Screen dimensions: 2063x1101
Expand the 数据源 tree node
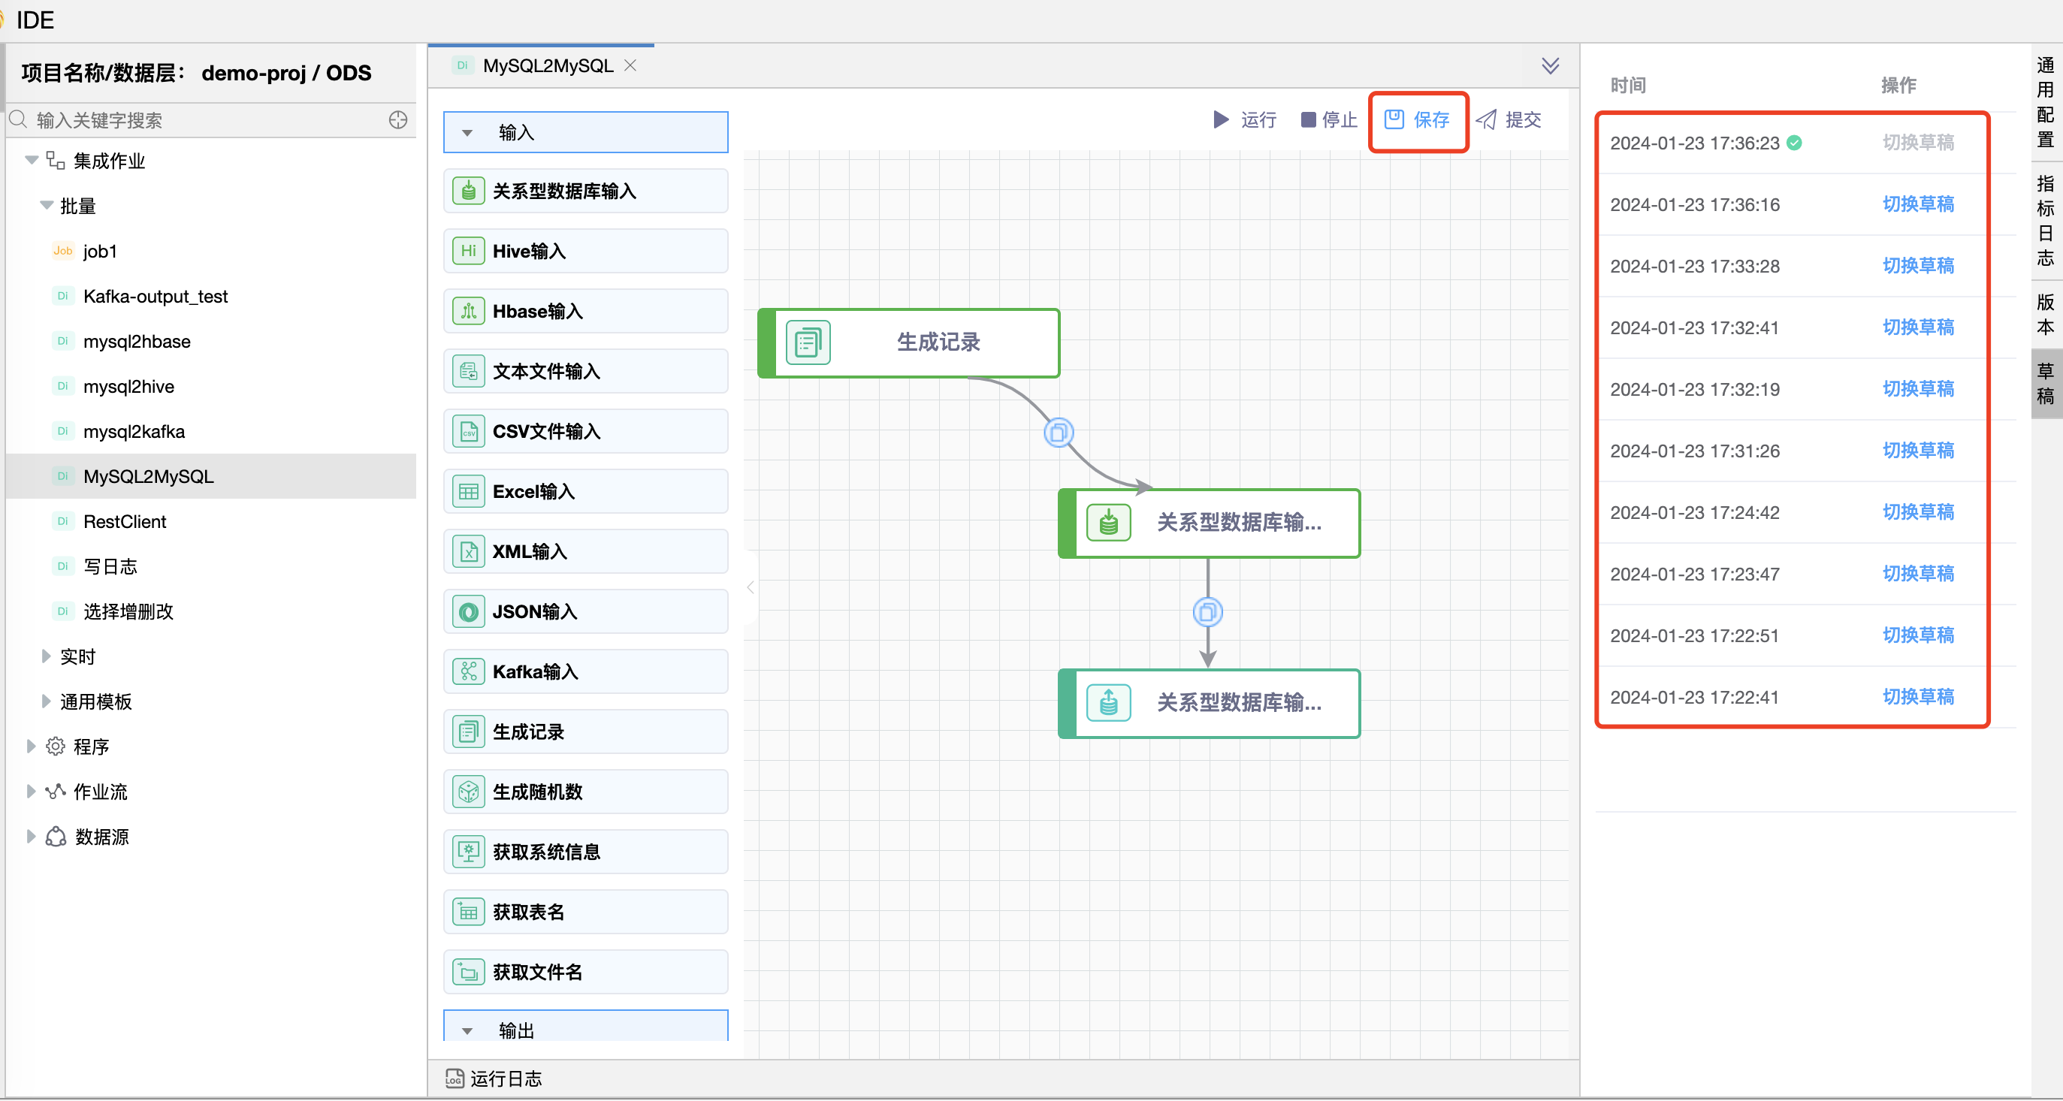[31, 836]
